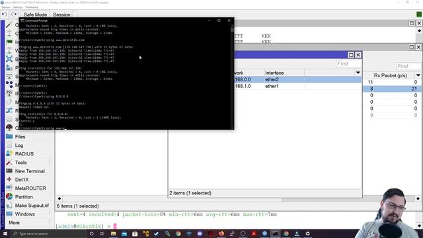Open File Explorer from the taskbar
The width and height of the screenshot is (423, 238).
tap(113, 233)
